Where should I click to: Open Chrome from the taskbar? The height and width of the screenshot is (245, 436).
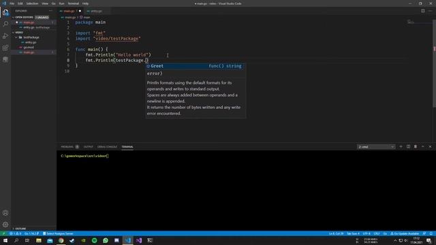click(61, 240)
